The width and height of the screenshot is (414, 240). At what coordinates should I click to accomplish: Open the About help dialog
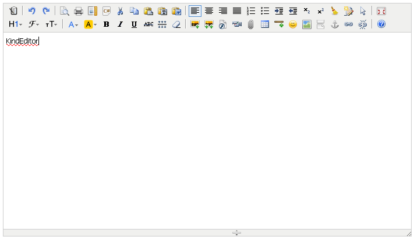381,24
